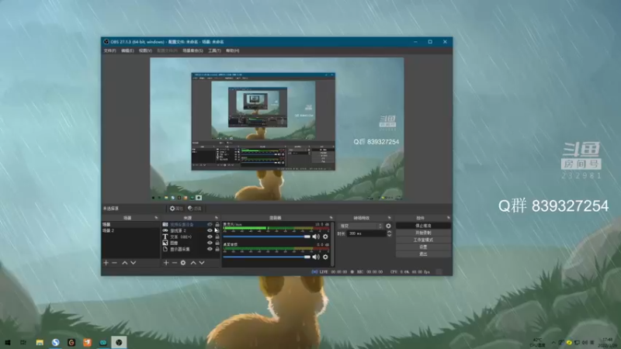Toggle the lock on the 视频采集设备 source
621x349 pixels.
(217, 224)
